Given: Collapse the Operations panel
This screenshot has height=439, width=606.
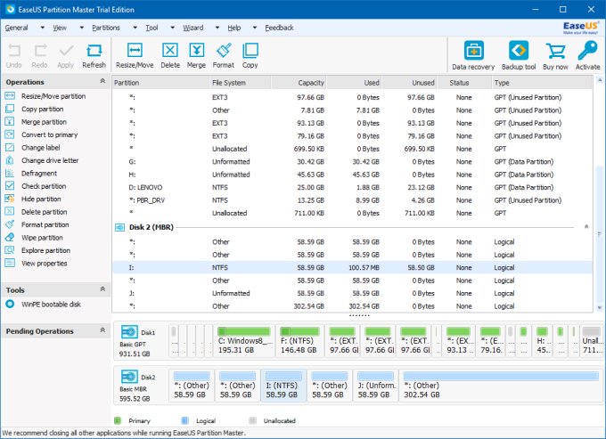Looking at the screenshot, I should click(x=102, y=81).
